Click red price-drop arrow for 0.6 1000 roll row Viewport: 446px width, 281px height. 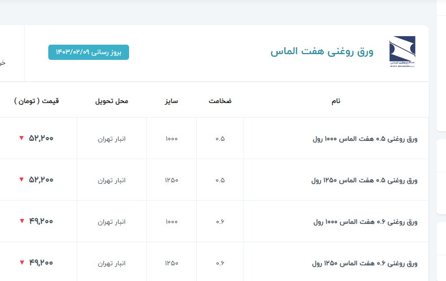[22, 221]
